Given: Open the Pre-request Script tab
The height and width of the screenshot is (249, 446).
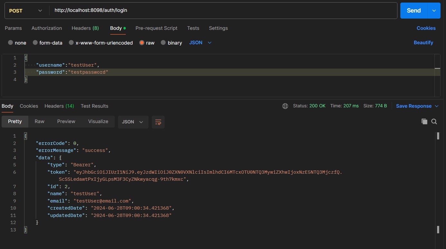Looking at the screenshot, I should [156, 28].
